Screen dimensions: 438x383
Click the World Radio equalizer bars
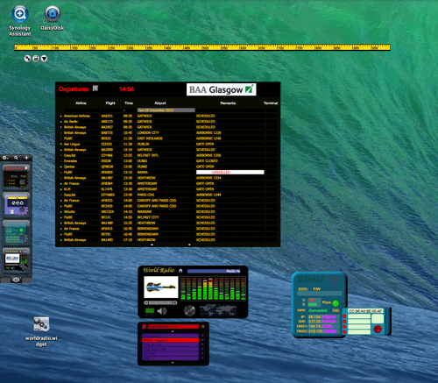(213, 288)
